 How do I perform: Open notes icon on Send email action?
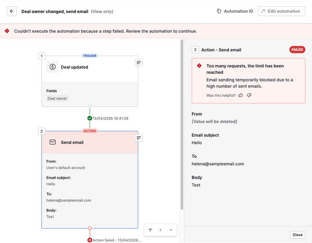click(139, 138)
